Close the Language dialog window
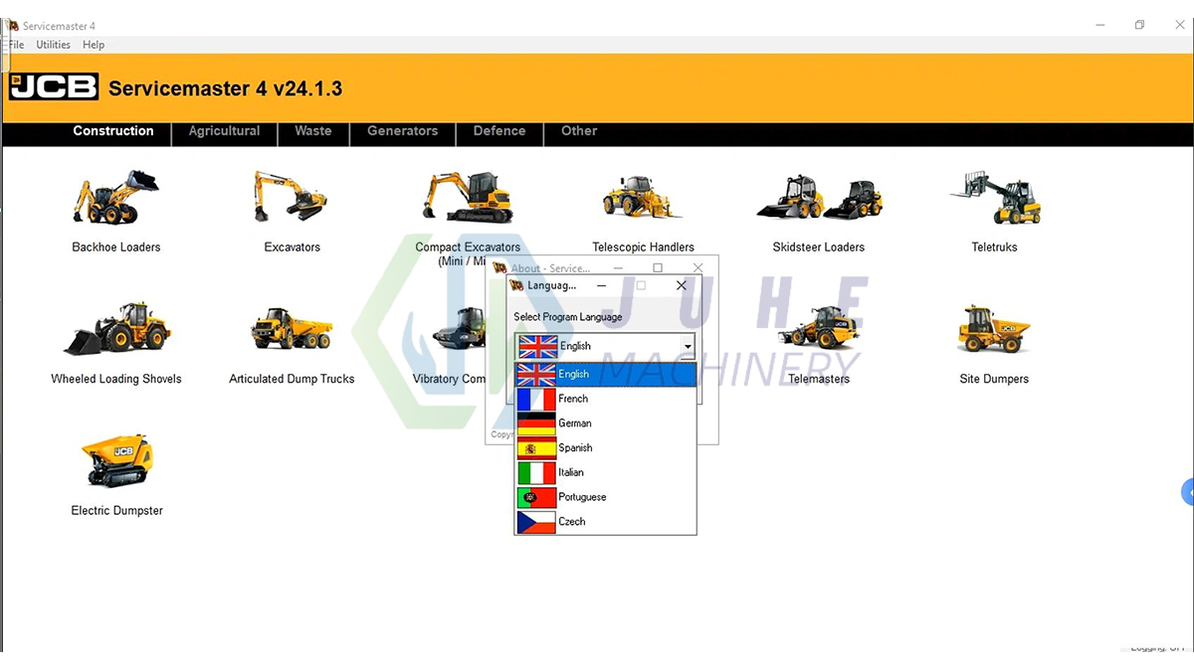The height and width of the screenshot is (670, 1194). coord(682,285)
